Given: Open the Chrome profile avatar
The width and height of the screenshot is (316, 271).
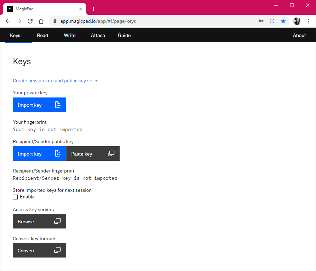Looking at the screenshot, I should coord(297,21).
